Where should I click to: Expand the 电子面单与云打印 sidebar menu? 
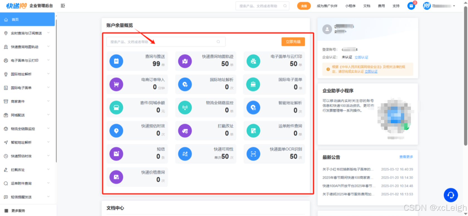tap(28, 60)
